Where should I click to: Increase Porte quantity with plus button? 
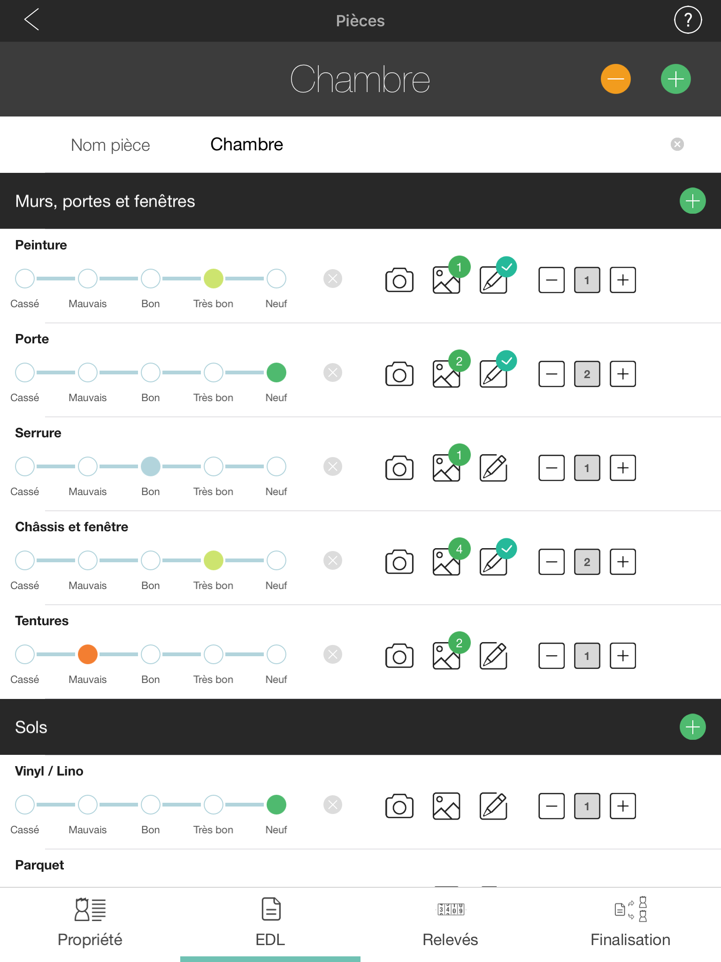pos(622,374)
